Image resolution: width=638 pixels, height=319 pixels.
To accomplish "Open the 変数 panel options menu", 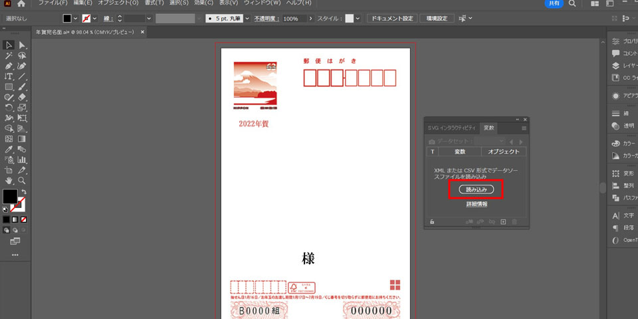I will (x=524, y=128).
